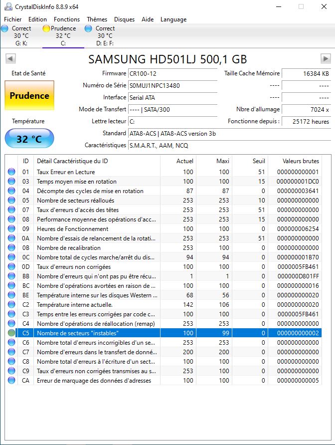Screen dimensions: 335x445
Task: Close the CrystalDiskInfo window
Action: tap(324, 6)
